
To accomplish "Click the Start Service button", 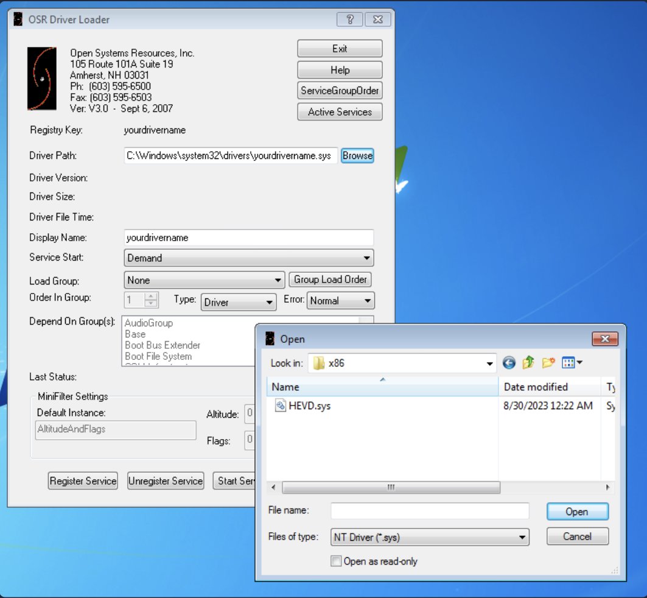I will click(234, 481).
